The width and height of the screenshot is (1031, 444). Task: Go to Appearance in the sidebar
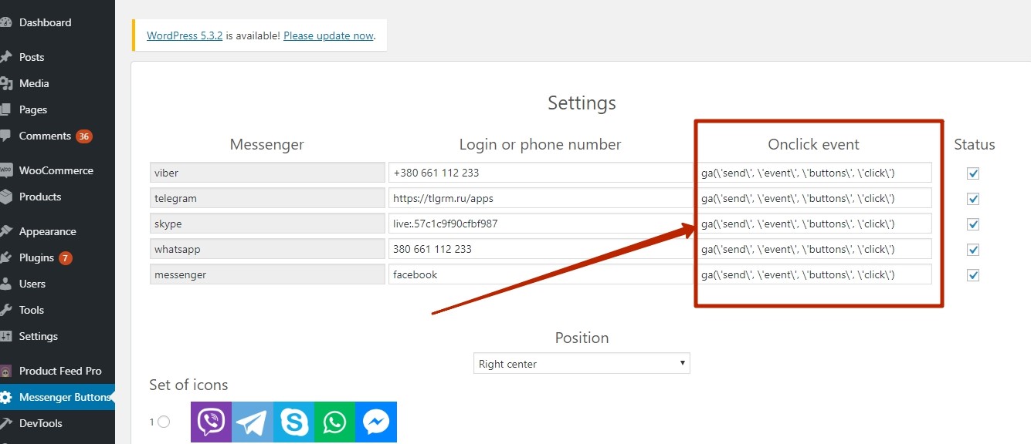(47, 231)
